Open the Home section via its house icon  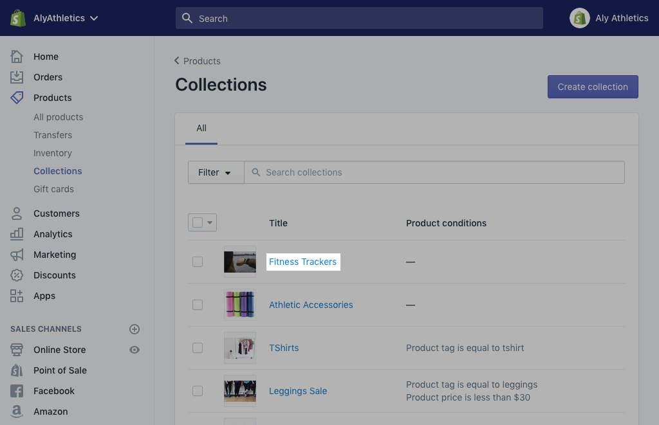click(x=18, y=57)
